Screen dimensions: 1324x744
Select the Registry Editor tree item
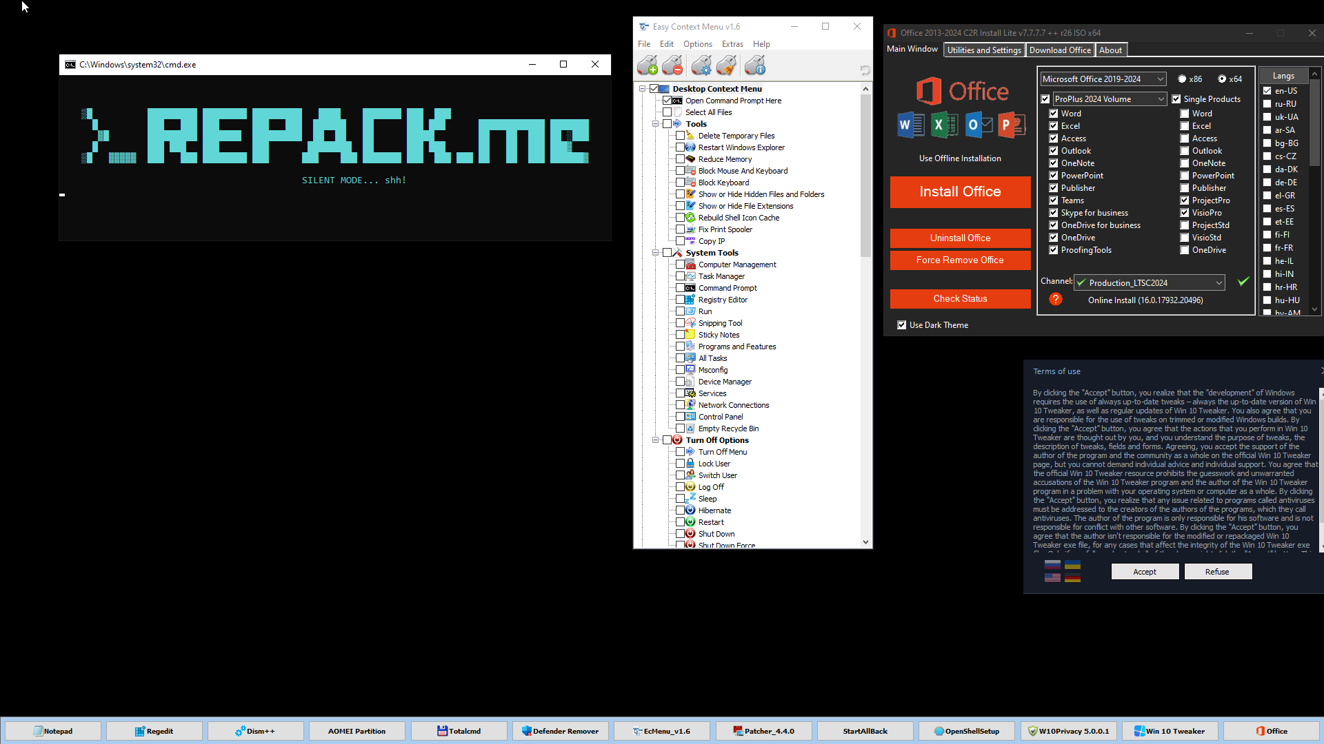[x=722, y=300]
